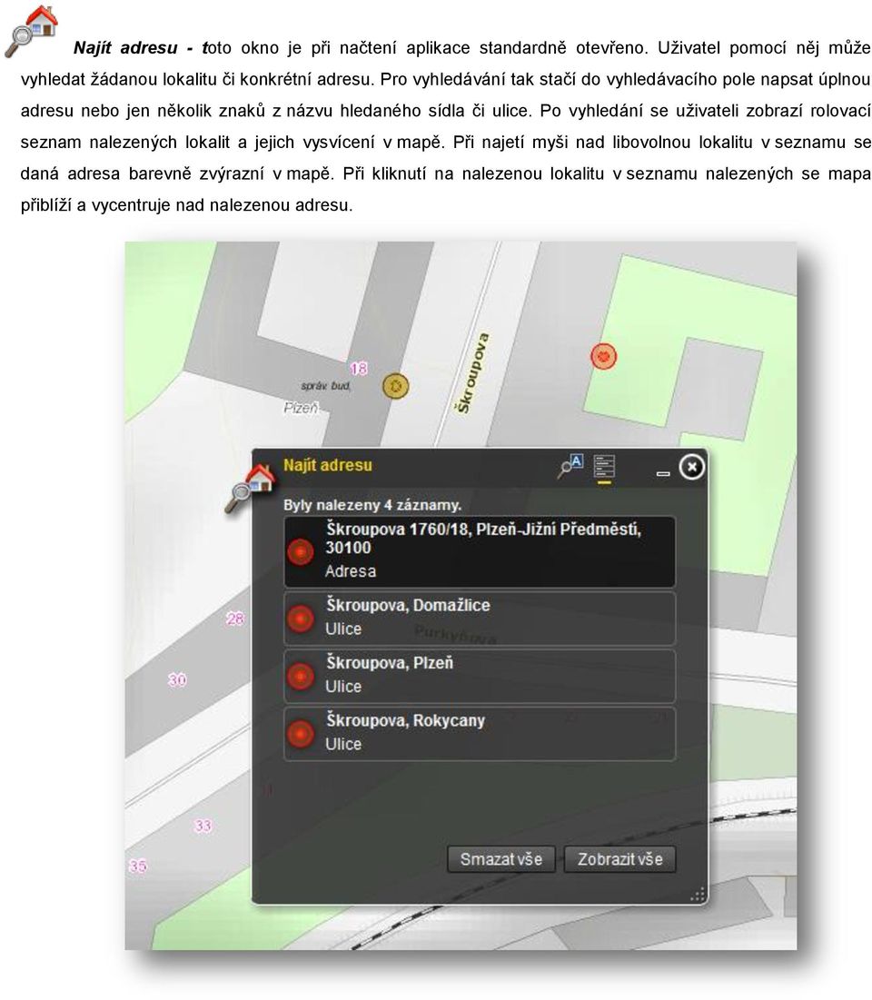Click the house magnifier icon on the panel
872x1000 pixels.
point(250,489)
